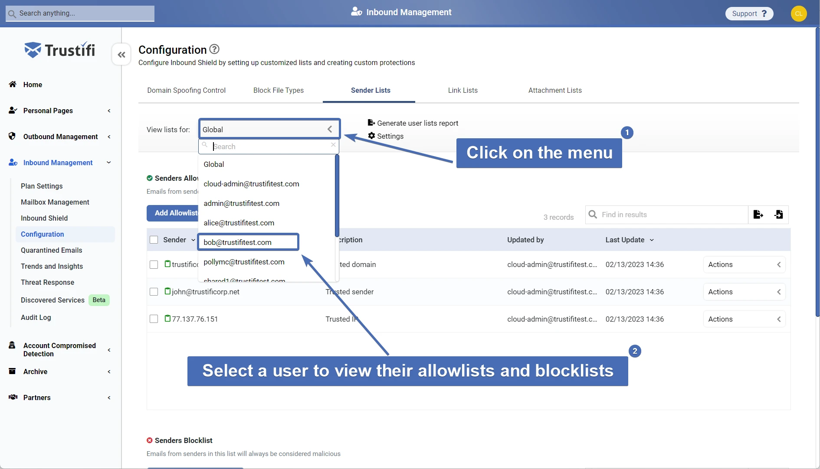Image resolution: width=820 pixels, height=469 pixels.
Task: Click the export icon beside Find in results
Action: pos(758,215)
